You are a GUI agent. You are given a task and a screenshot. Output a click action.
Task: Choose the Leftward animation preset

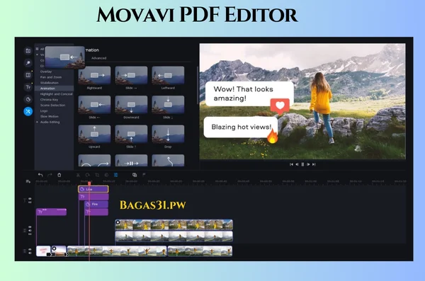tap(168, 76)
